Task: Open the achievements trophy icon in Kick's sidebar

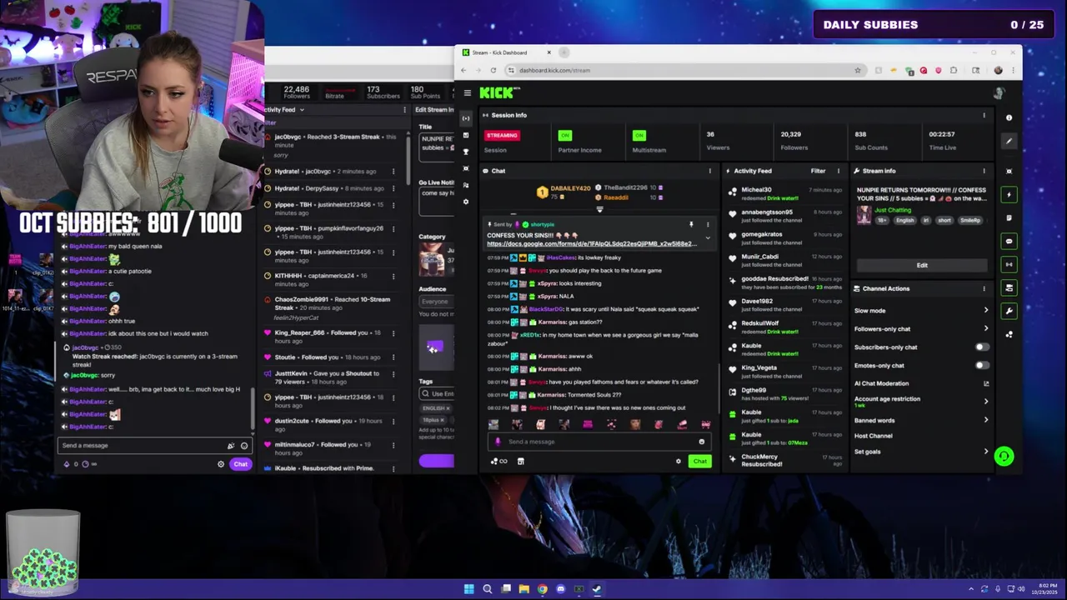Action: [466, 152]
